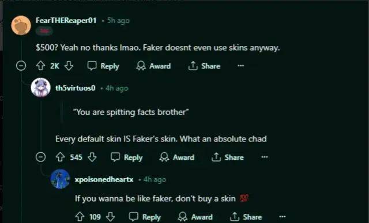Open FearTHEReaper01's profile via username
Viewport: 369px width, 223px height.
(x=66, y=20)
